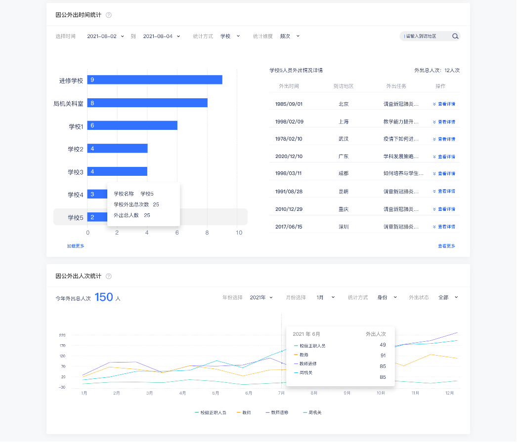Viewport: 517px width, 443px height.
Task: Click 外出时间 column header
Action: (289, 86)
